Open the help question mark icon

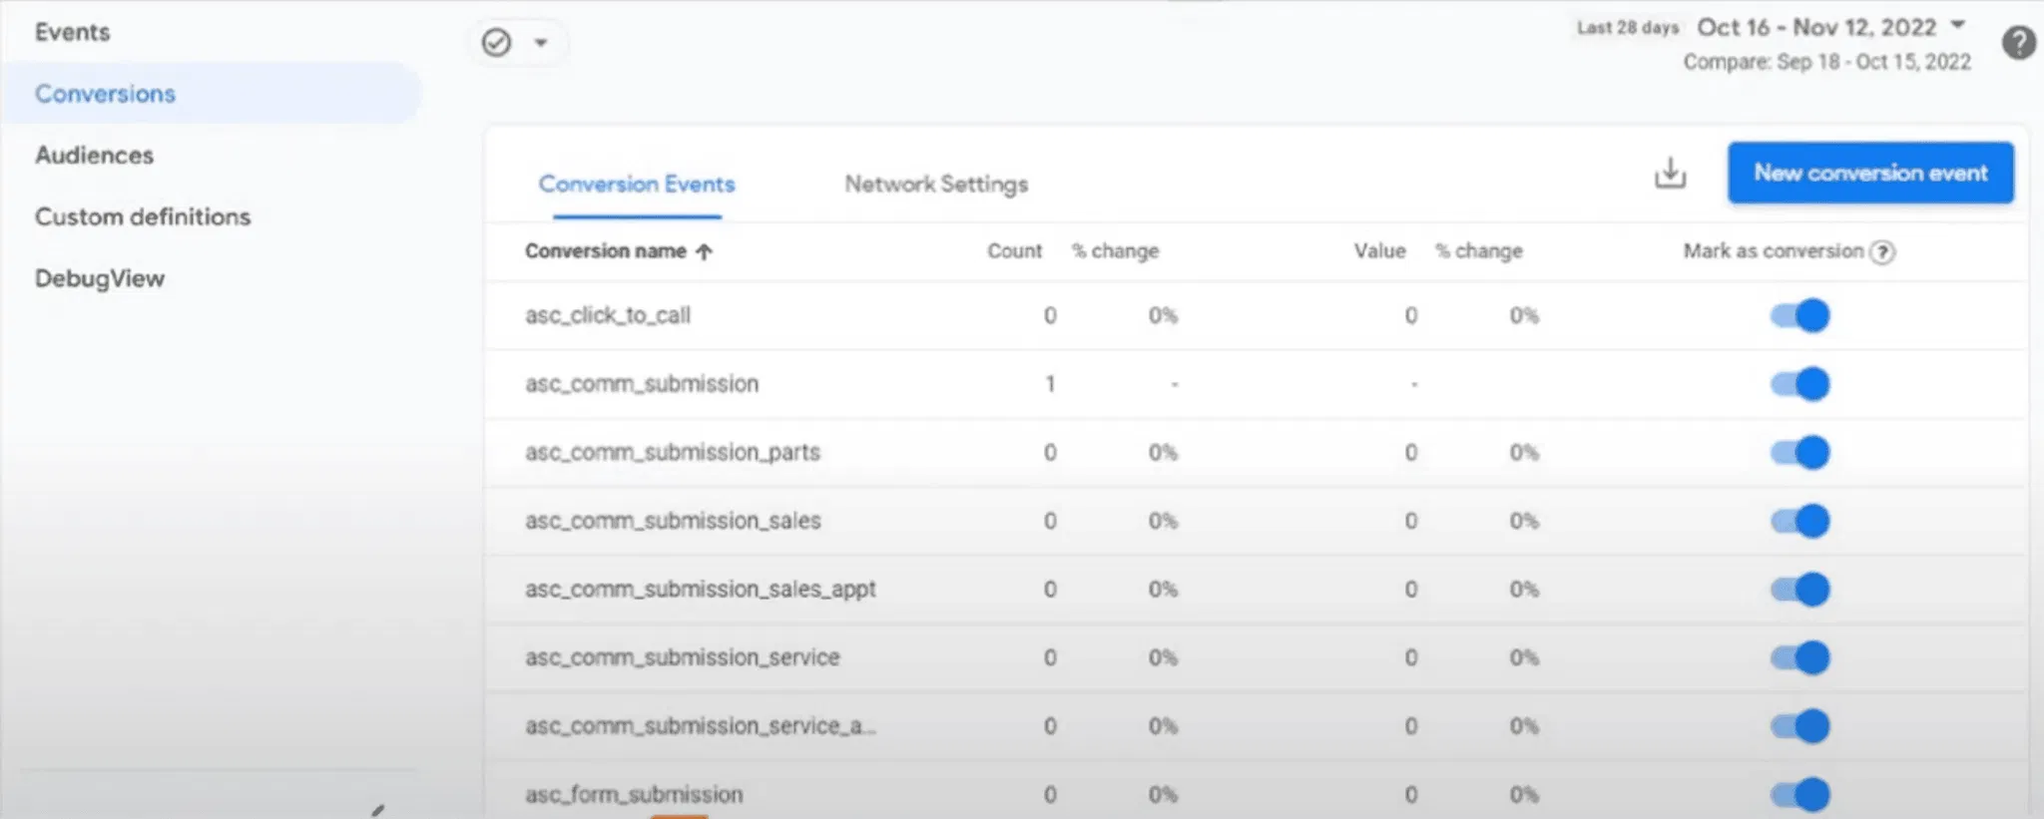tap(2018, 43)
